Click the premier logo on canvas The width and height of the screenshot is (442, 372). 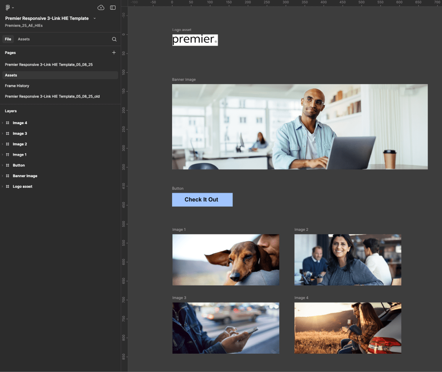pos(195,40)
